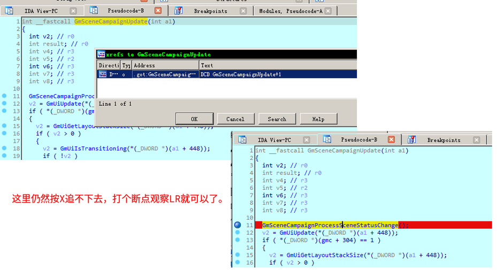
Task: Click 'Line 1 of 1' status text in xrefs dialog
Action: coord(115,104)
